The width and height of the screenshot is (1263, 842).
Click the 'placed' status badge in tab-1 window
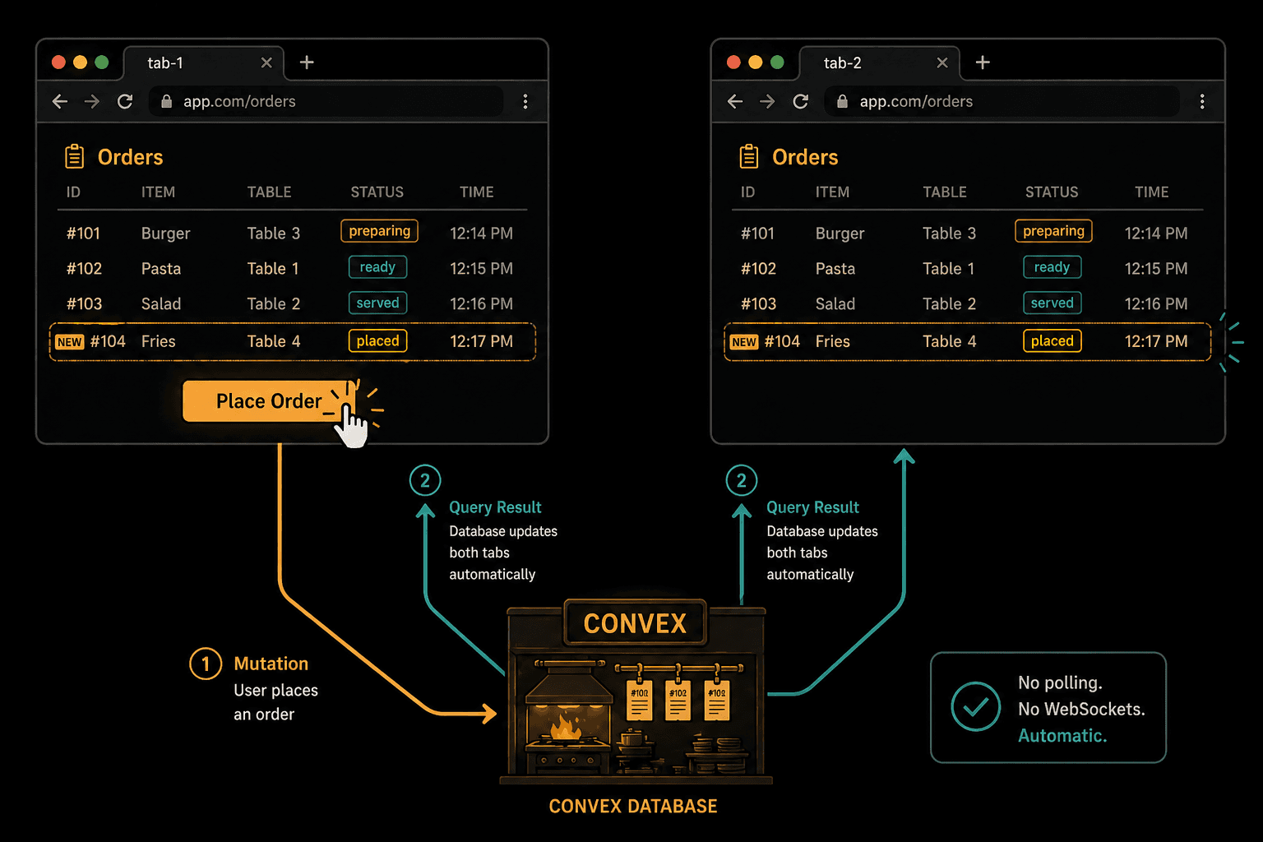377,340
